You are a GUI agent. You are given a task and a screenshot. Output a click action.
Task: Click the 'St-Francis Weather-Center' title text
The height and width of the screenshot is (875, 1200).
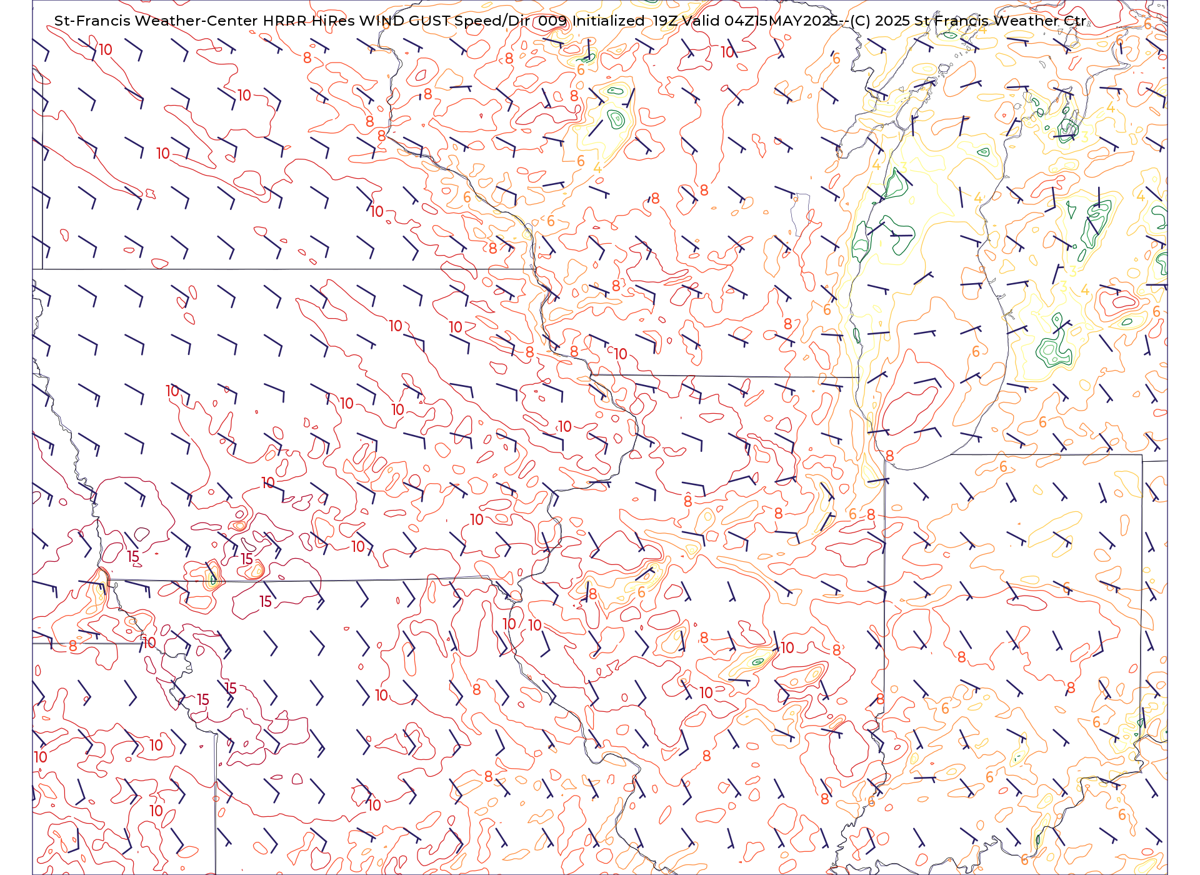pyautogui.click(x=156, y=21)
